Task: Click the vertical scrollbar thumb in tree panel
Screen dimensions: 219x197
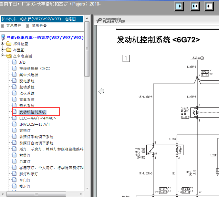Action: [87, 49]
